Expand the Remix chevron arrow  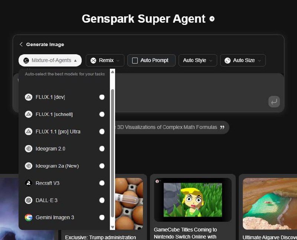118,61
